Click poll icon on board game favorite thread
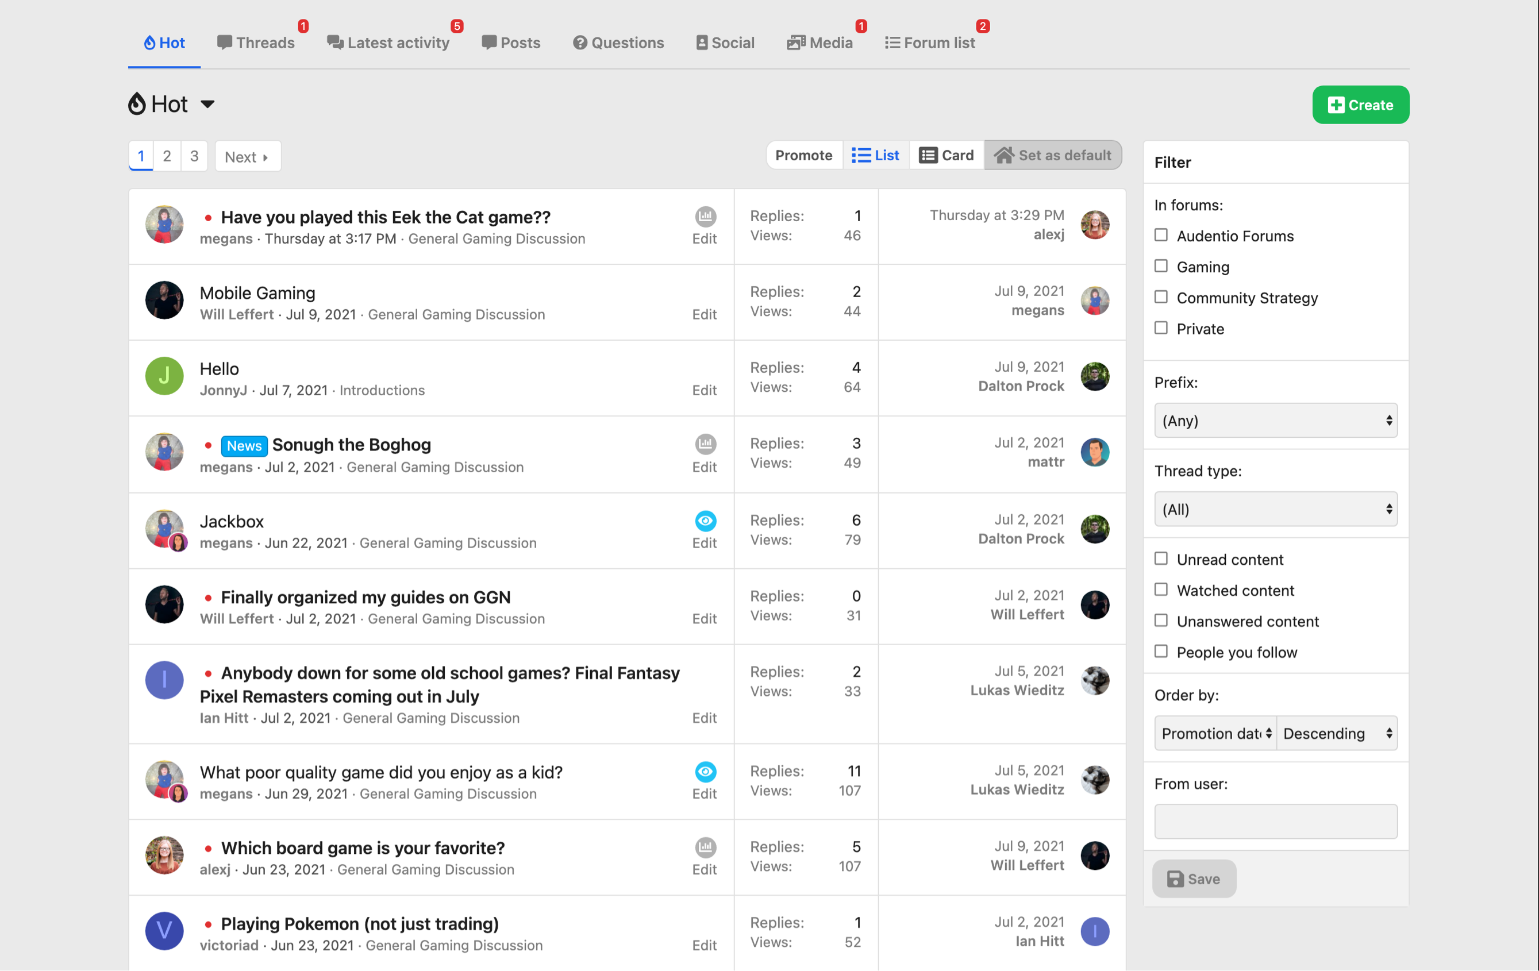The image size is (1539, 971). [x=705, y=847]
